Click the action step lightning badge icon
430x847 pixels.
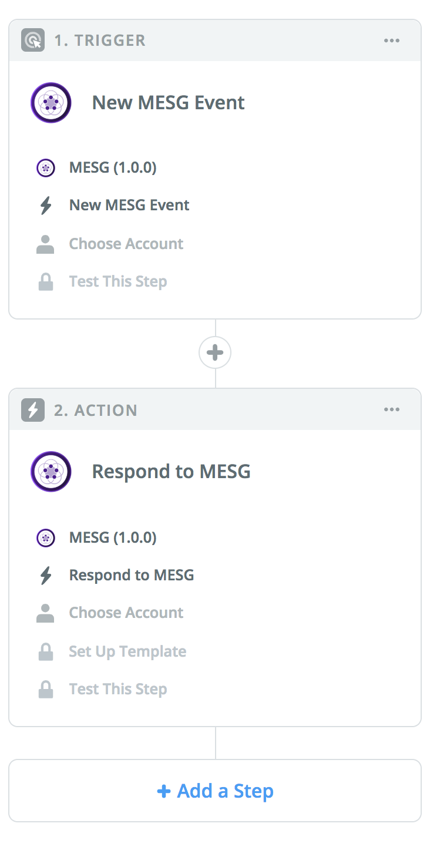[33, 410]
